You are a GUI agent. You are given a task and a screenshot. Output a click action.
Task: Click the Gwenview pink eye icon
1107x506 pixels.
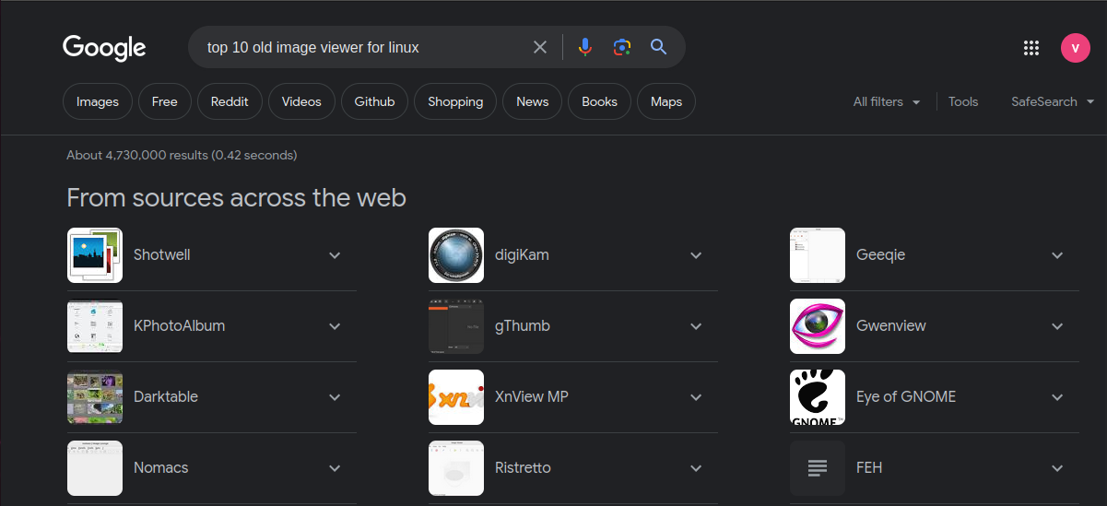tap(818, 326)
